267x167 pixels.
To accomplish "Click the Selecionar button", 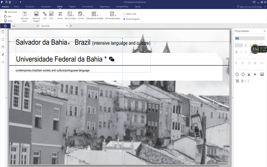I will pyautogui.click(x=10, y=12).
